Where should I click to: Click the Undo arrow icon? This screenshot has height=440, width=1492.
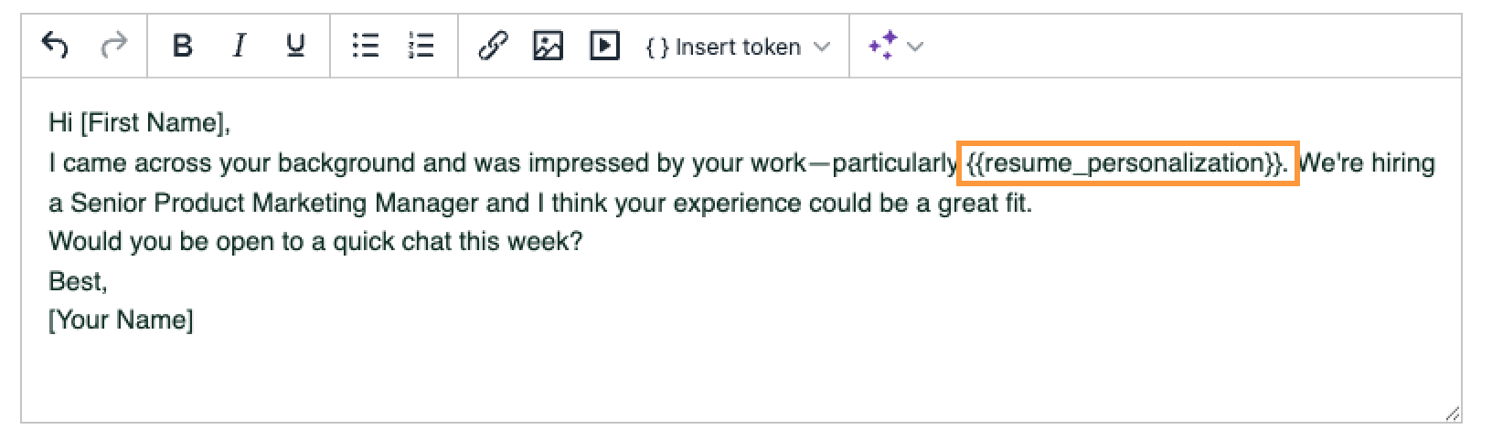tap(56, 46)
